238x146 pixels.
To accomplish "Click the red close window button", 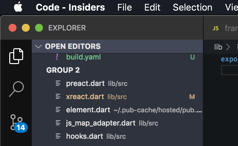I will 13,28.
